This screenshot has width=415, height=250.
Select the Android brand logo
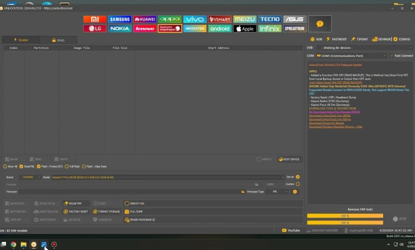point(220,28)
